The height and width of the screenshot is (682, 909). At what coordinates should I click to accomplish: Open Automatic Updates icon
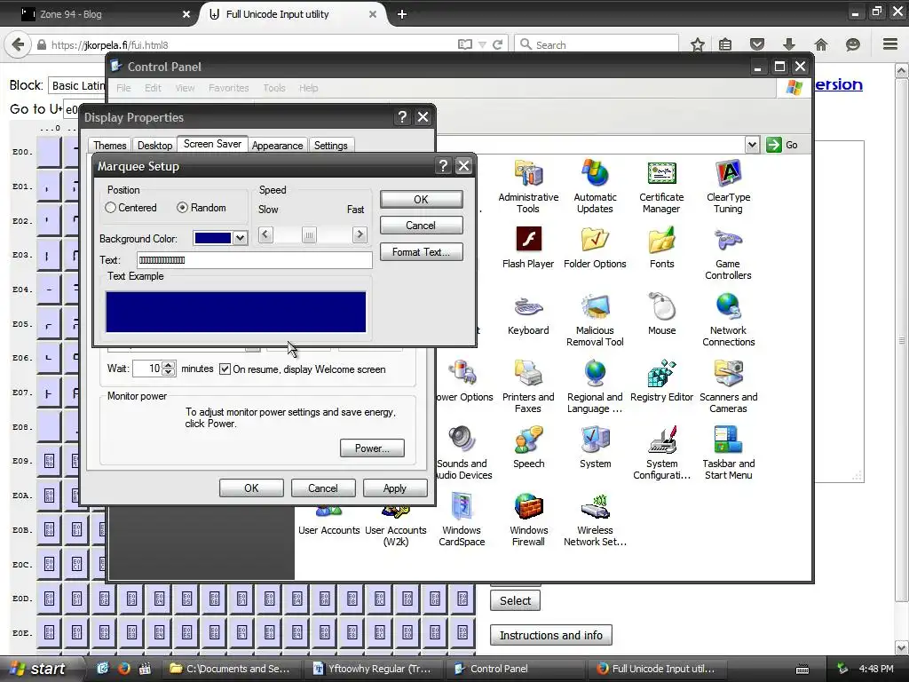click(x=595, y=186)
